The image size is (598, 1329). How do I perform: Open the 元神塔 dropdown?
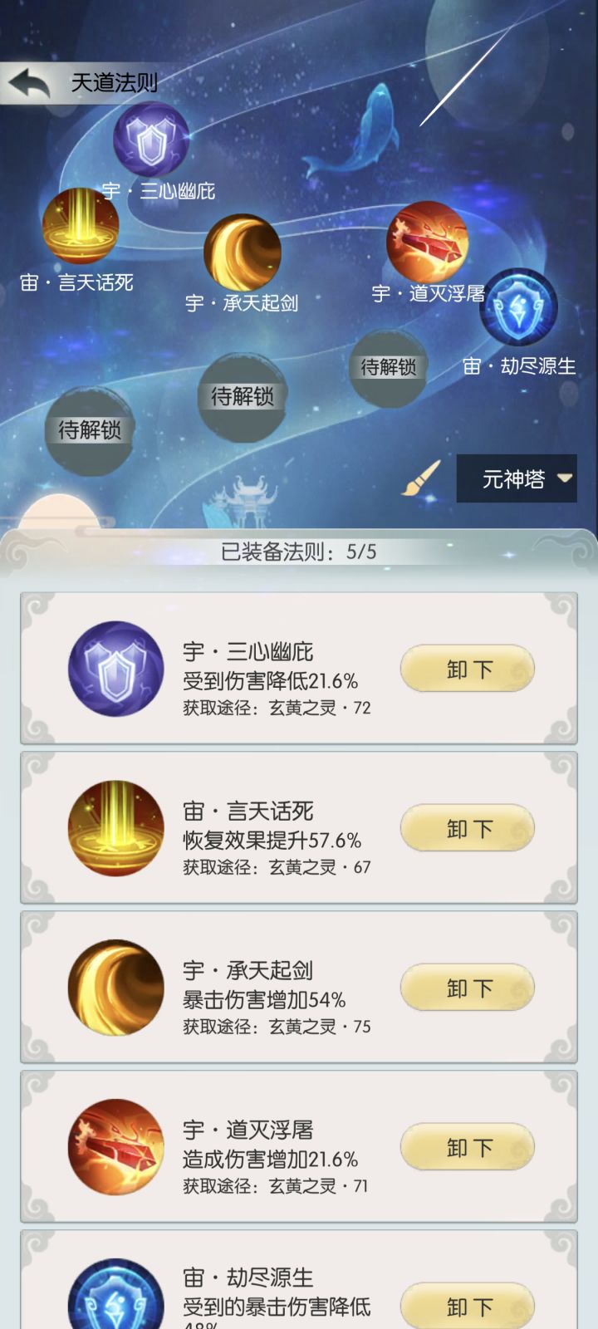coord(517,478)
